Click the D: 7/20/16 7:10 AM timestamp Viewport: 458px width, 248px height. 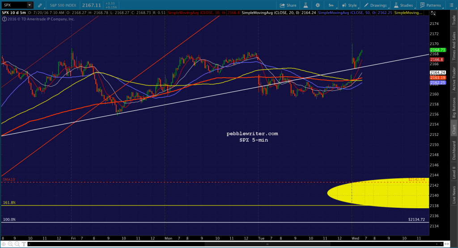point(46,13)
